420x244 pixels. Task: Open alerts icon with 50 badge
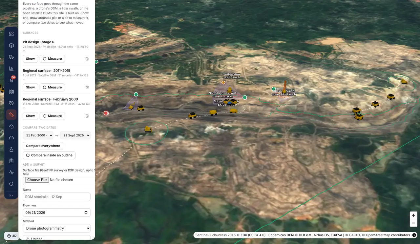(x=11, y=80)
